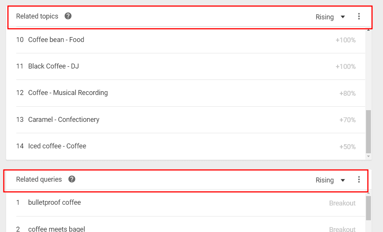Screen dimensions: 383x232
Task: Click scroll-up arrow of Related queries list
Action: (x=368, y=193)
